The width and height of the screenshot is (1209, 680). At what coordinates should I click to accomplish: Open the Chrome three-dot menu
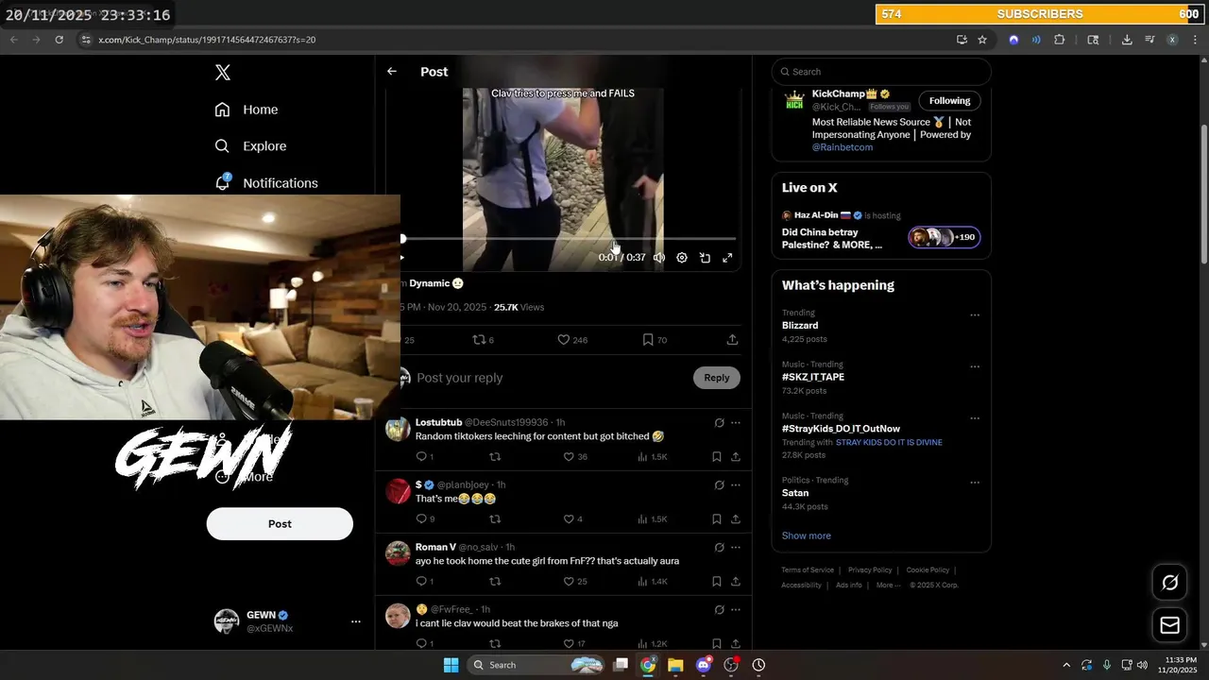pos(1196,40)
